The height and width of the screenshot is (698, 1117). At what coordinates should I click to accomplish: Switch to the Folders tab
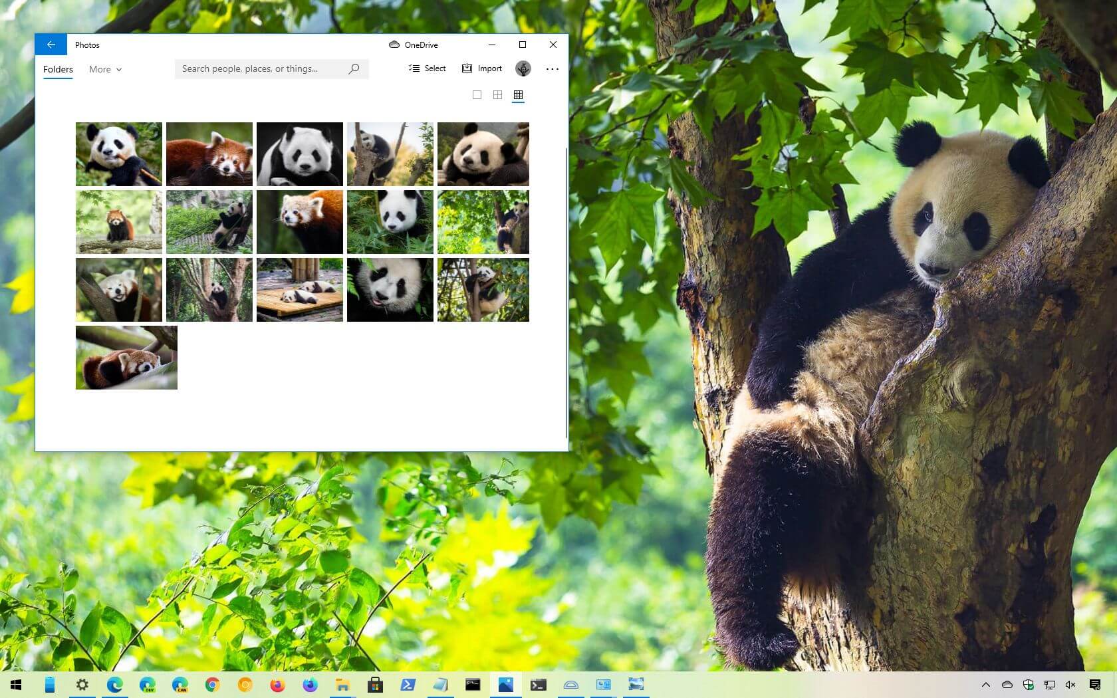(x=57, y=69)
